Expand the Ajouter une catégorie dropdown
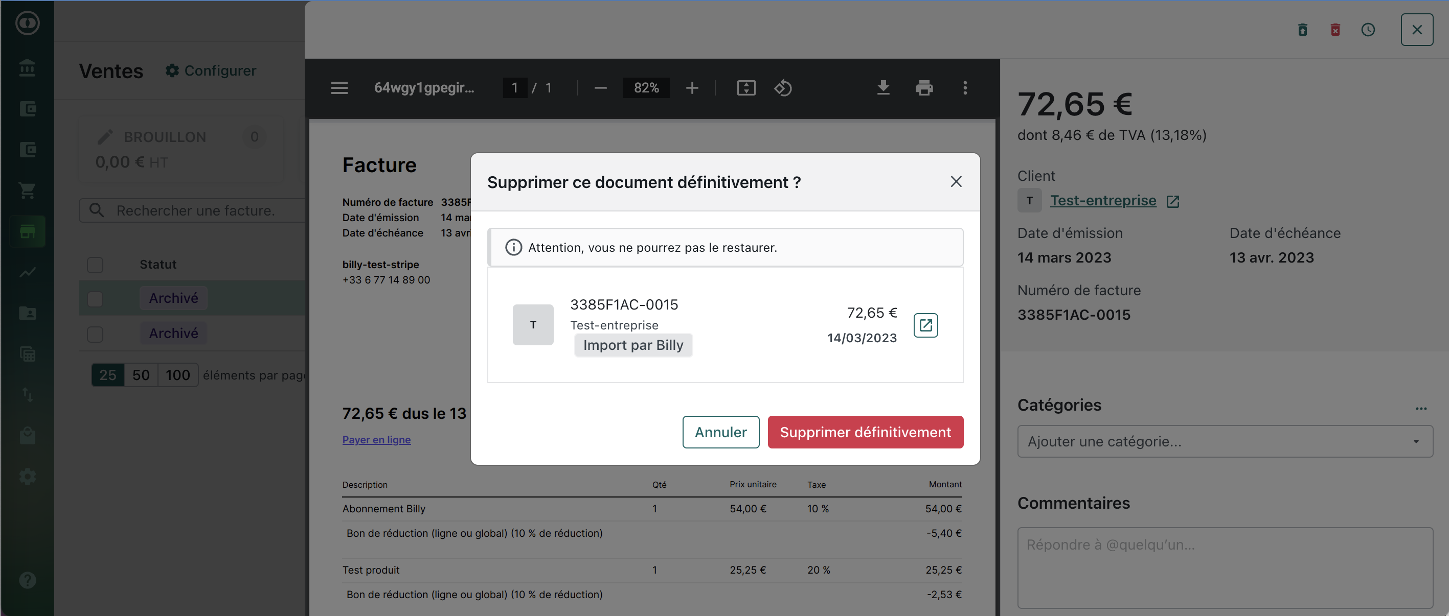 (1225, 441)
